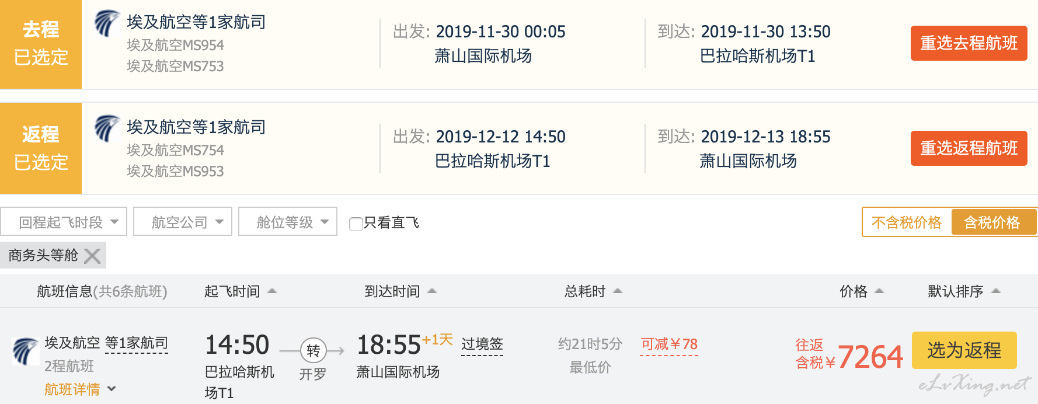Click 重选返程航班 button
Screen dimensions: 1038x404
969,148
